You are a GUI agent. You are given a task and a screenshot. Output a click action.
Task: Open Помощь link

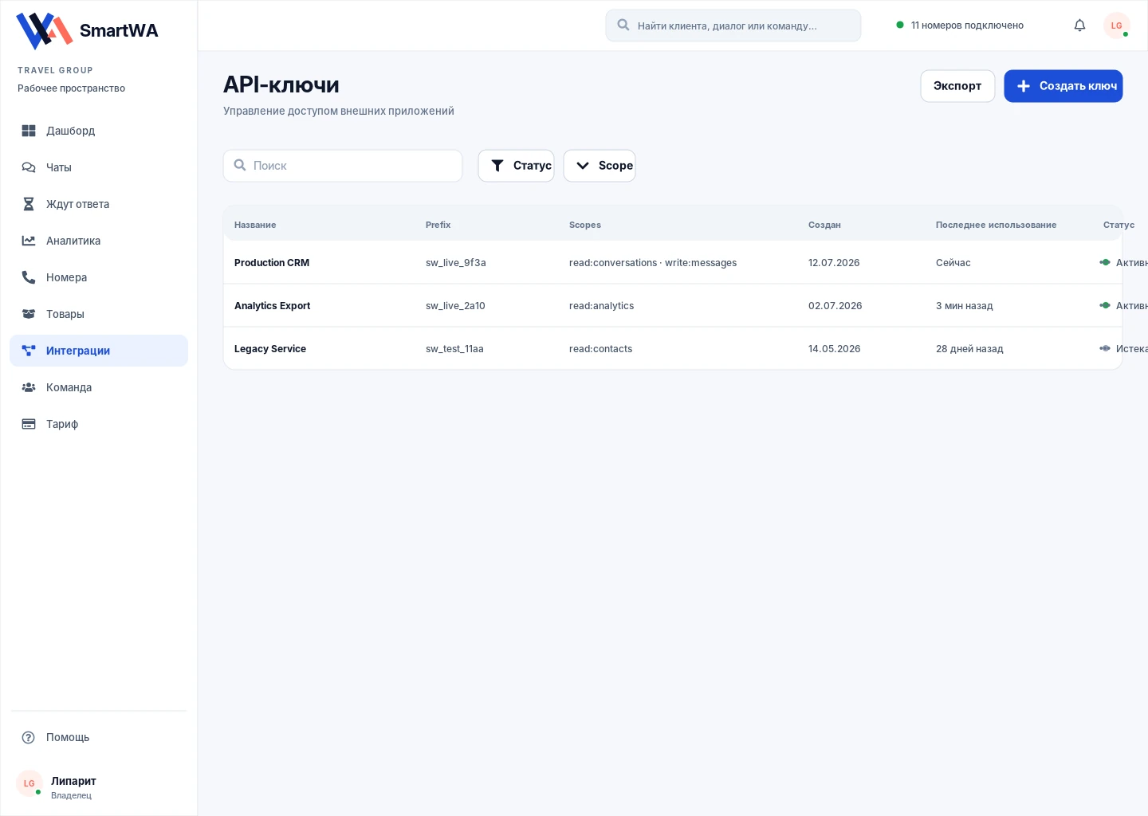[99, 737]
